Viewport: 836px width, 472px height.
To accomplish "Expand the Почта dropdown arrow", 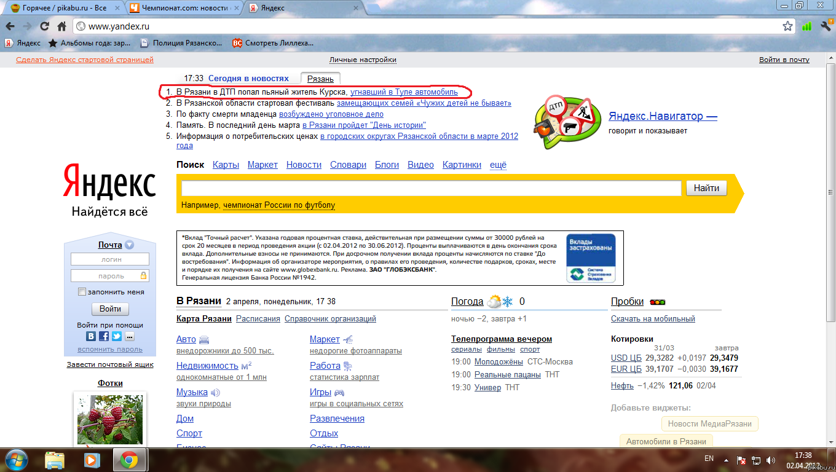I will [x=129, y=245].
